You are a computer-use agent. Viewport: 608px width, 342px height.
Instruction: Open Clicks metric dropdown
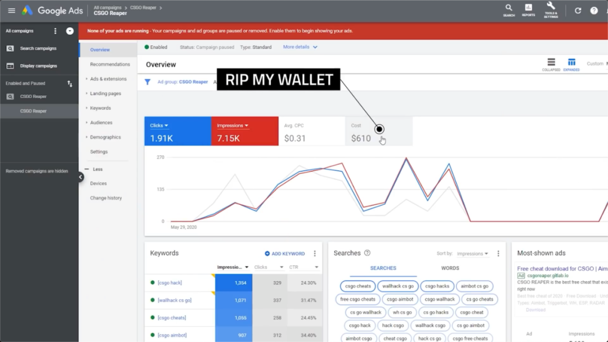[159, 125]
